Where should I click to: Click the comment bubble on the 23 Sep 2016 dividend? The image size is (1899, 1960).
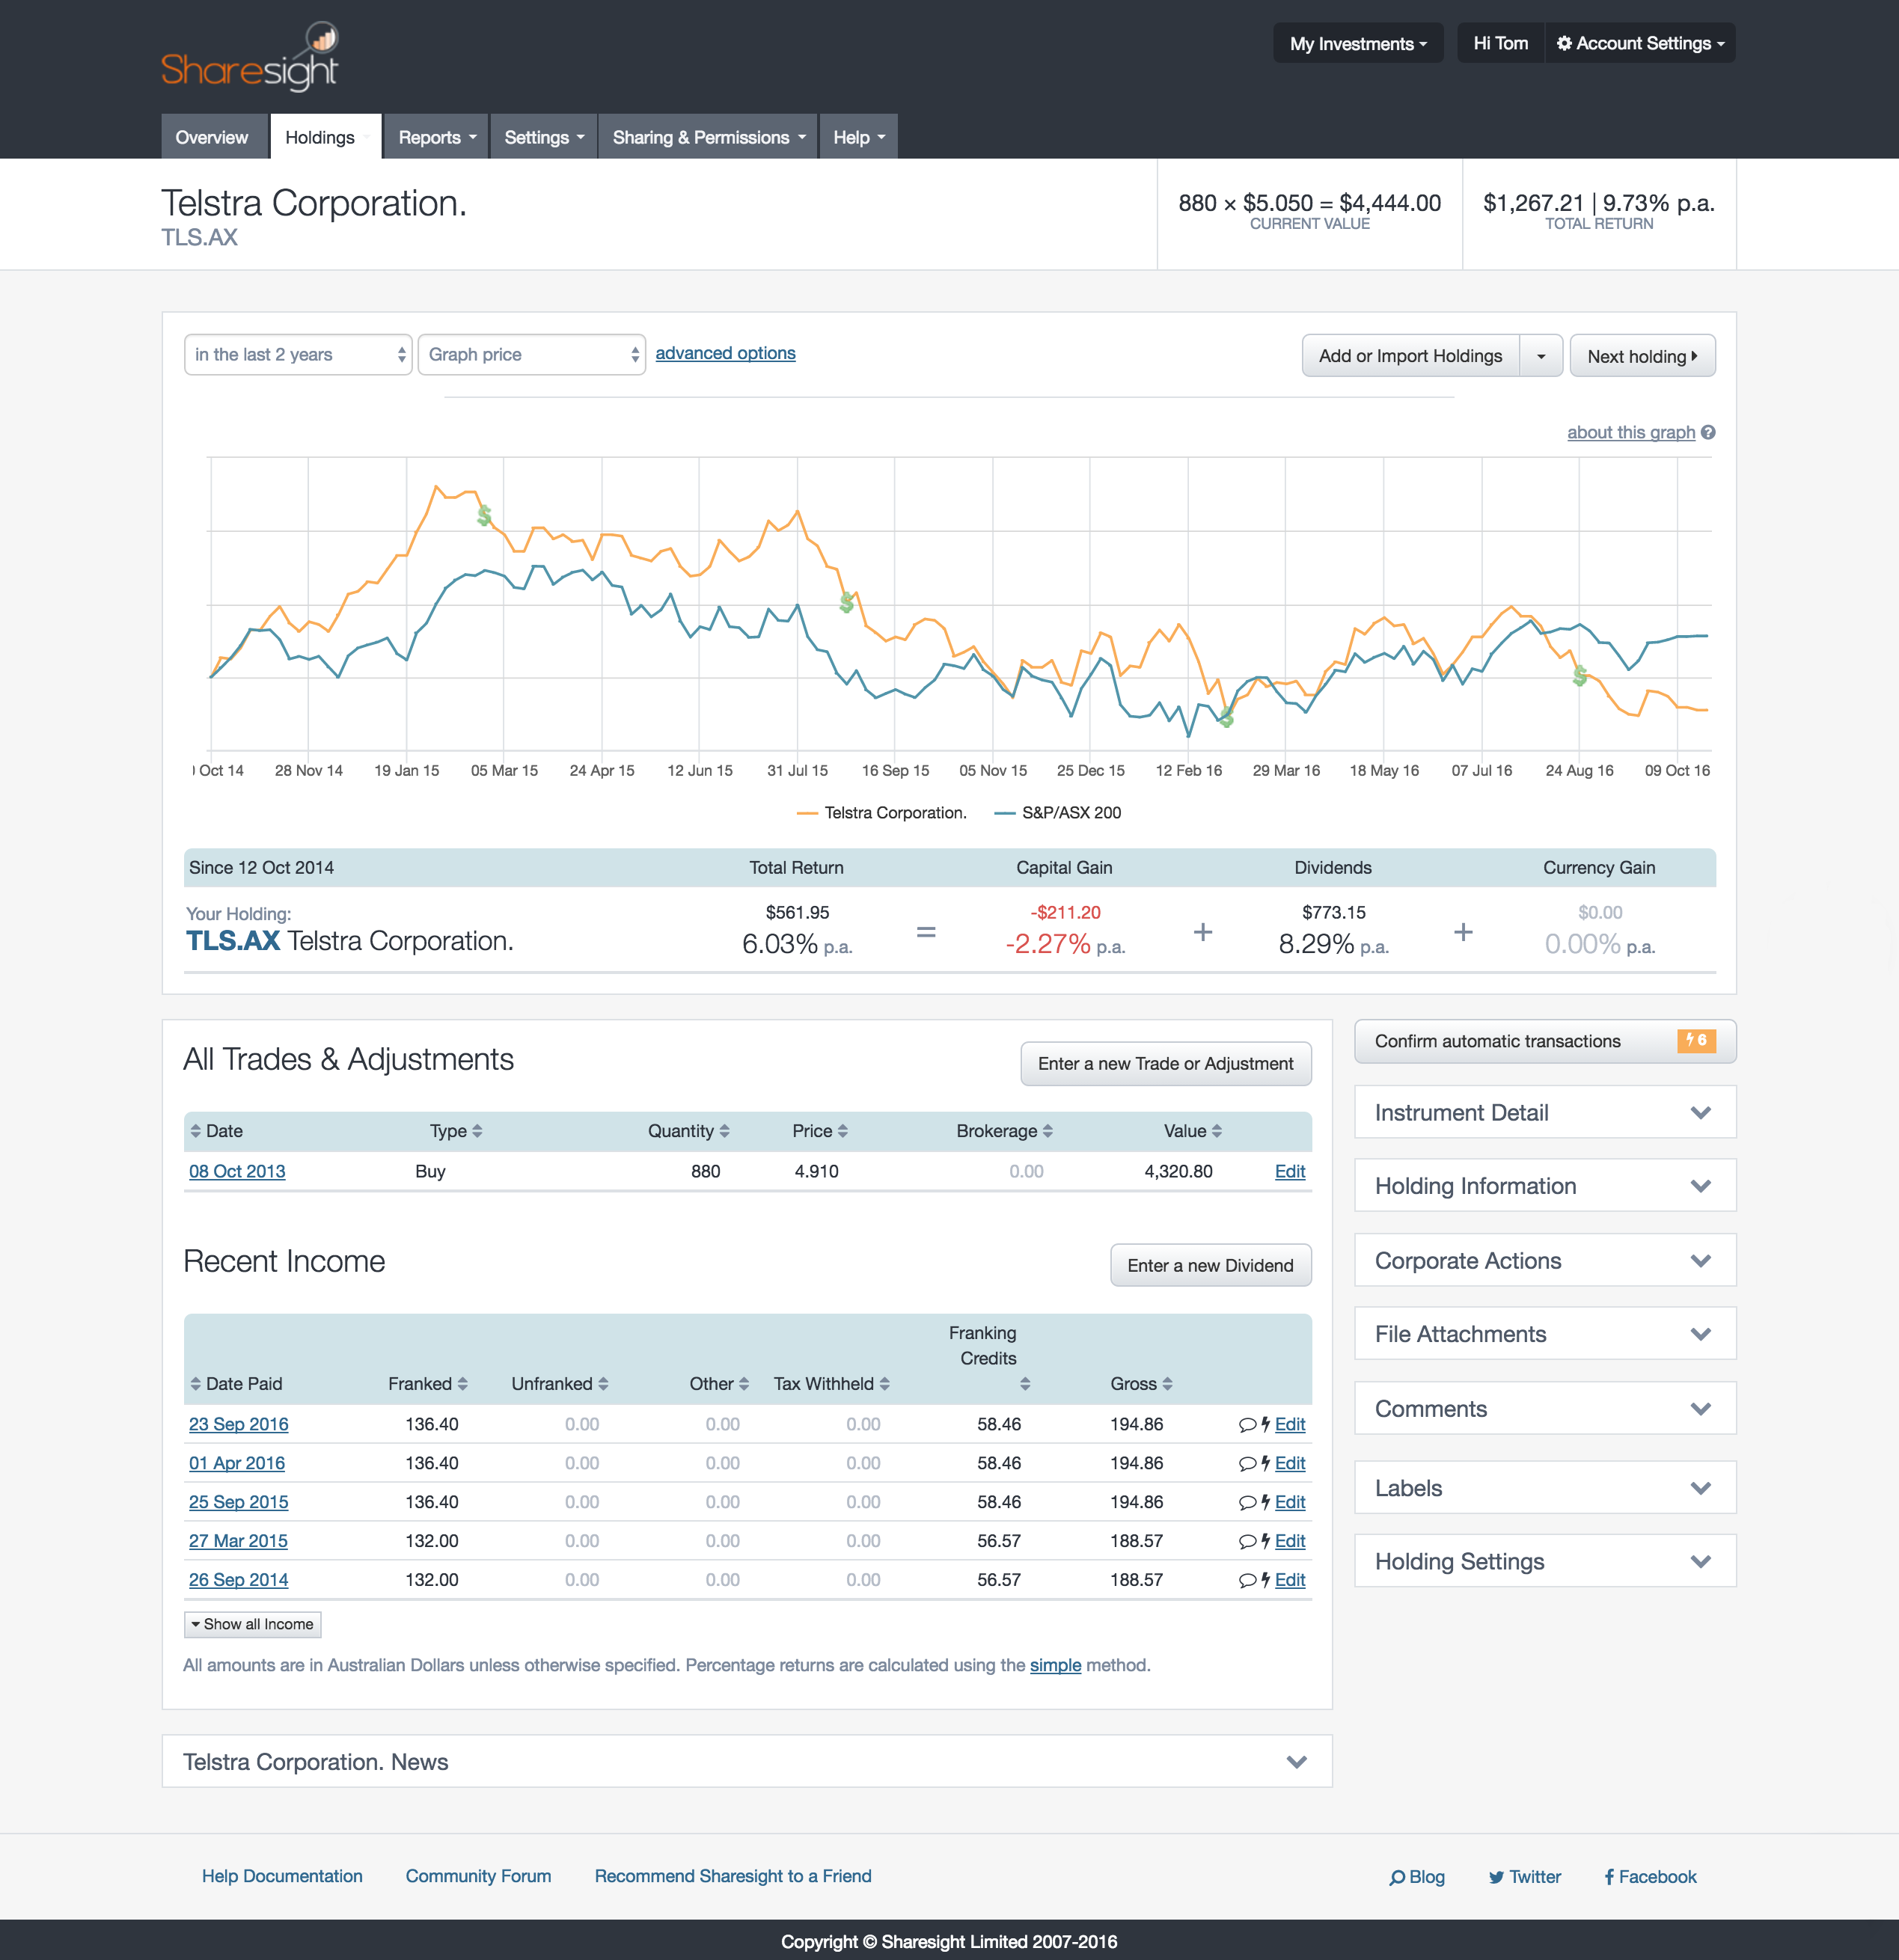pos(1247,1424)
